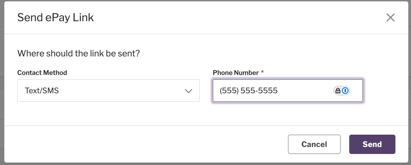
Task: Confirm sending with the purple Send button
Action: 372,144
